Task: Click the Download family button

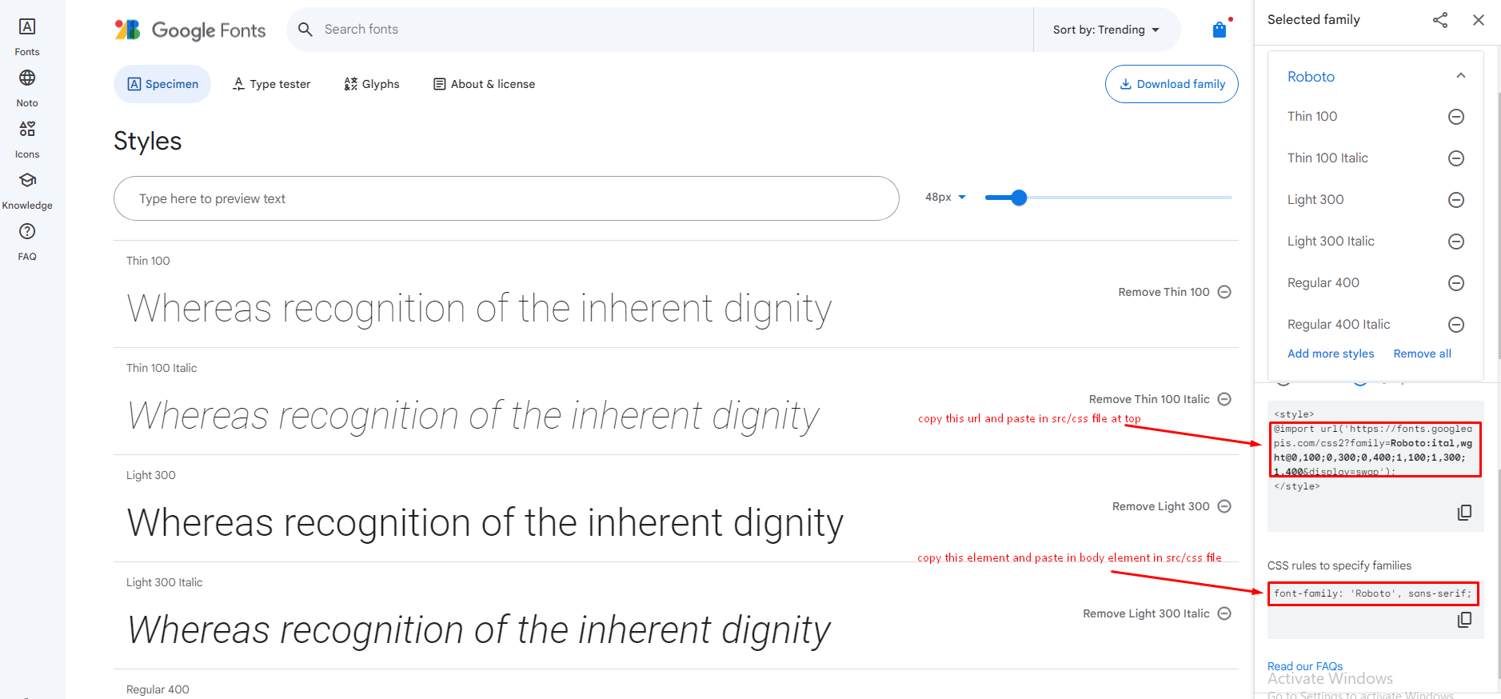Action: pyautogui.click(x=1172, y=84)
